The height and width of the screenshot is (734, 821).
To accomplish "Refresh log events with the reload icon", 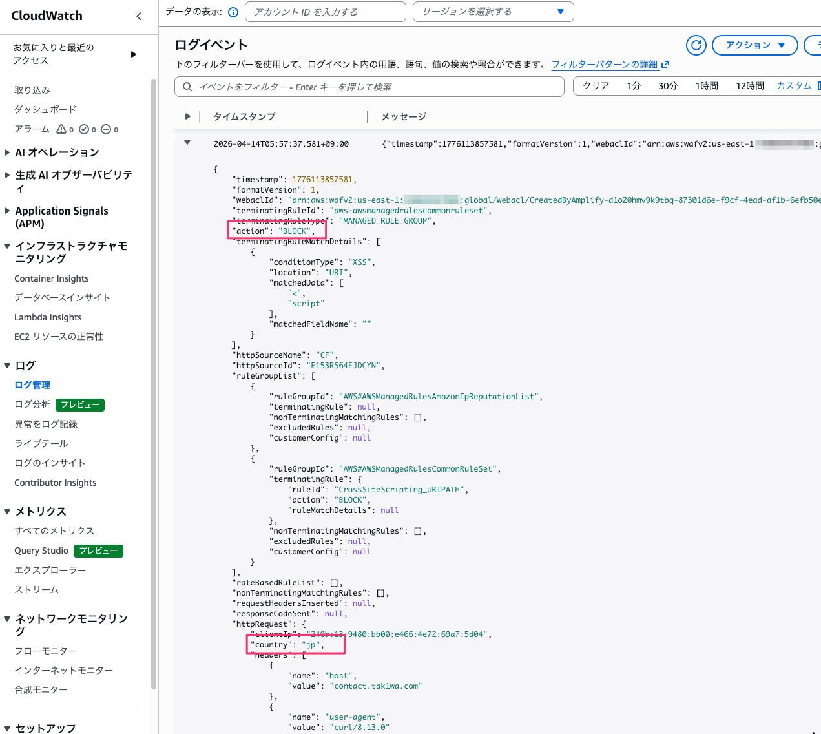I will pyautogui.click(x=696, y=45).
